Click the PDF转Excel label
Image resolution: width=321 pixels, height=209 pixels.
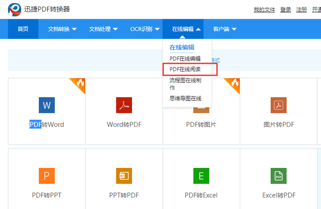point(201,195)
